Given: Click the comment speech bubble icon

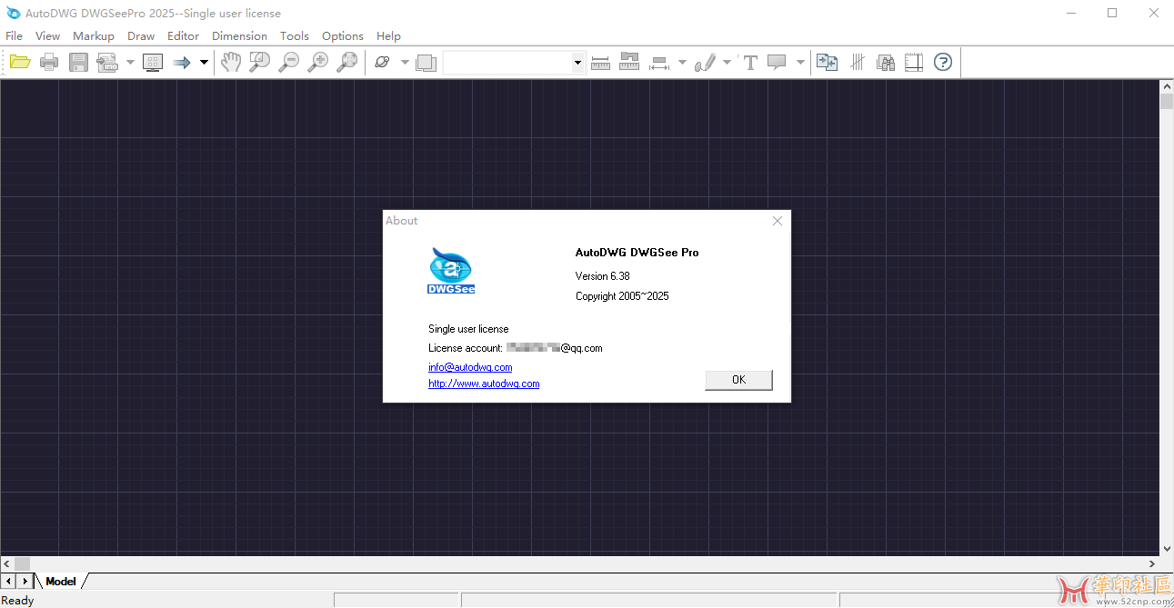Looking at the screenshot, I should (777, 62).
